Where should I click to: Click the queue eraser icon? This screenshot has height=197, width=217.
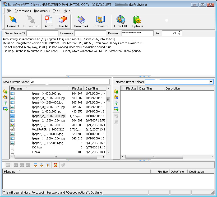tap(63, 165)
